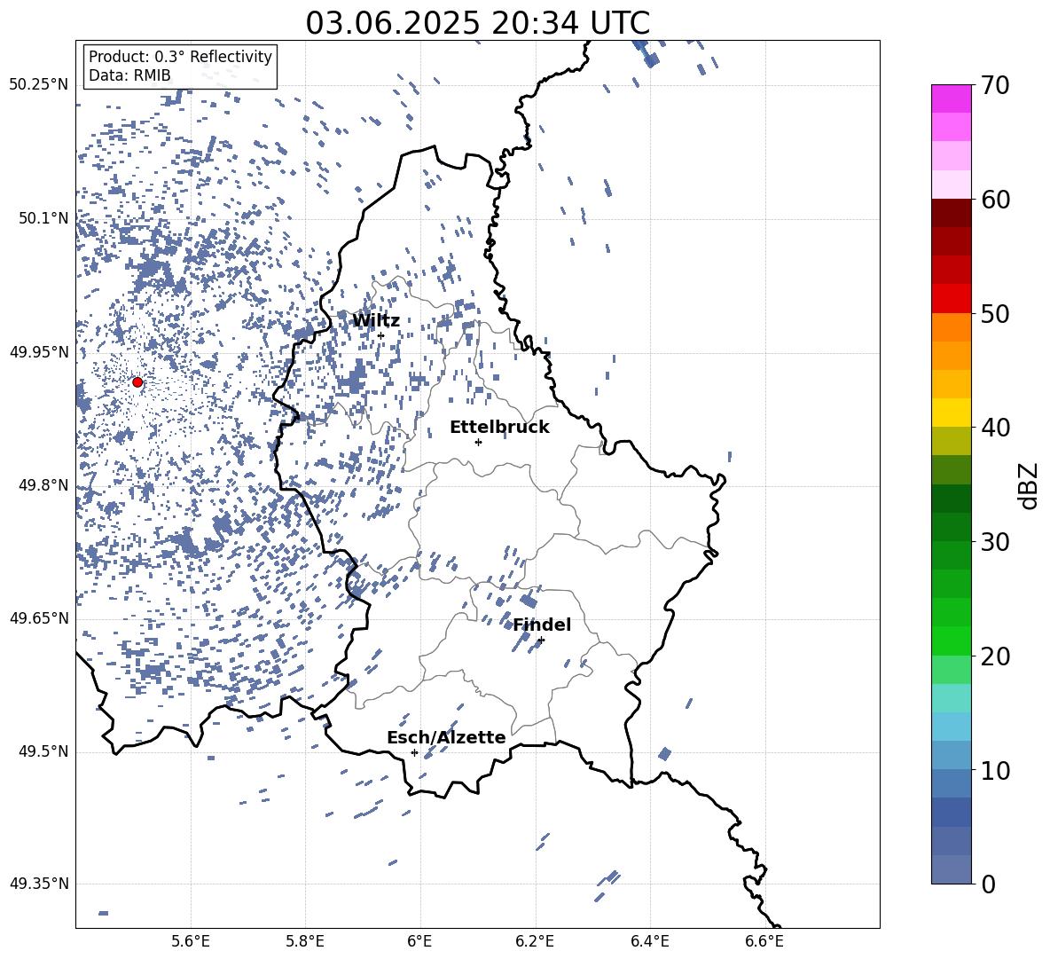Click the 50.25°N latitude label
1050x959 pixels.
(39, 85)
